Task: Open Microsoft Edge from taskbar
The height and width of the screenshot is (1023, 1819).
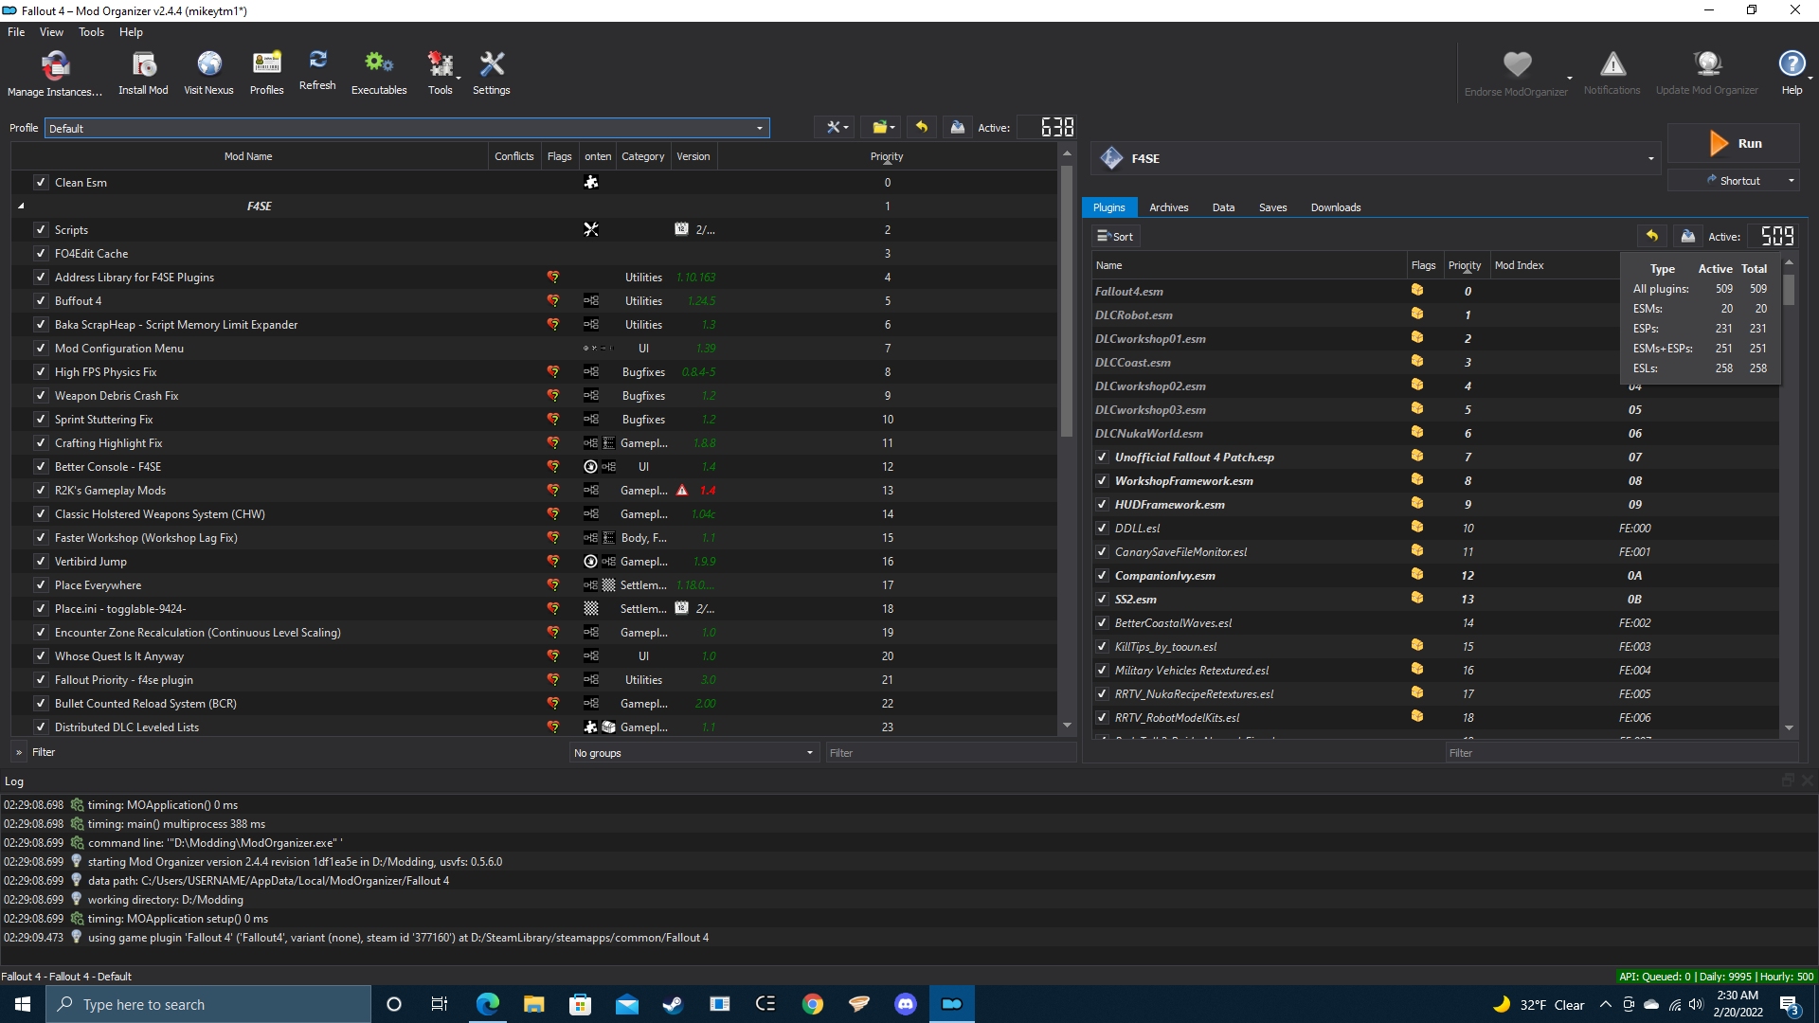Action: click(488, 1004)
